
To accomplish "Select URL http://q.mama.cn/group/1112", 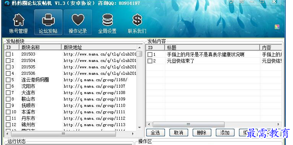I will (x=94, y=118).
